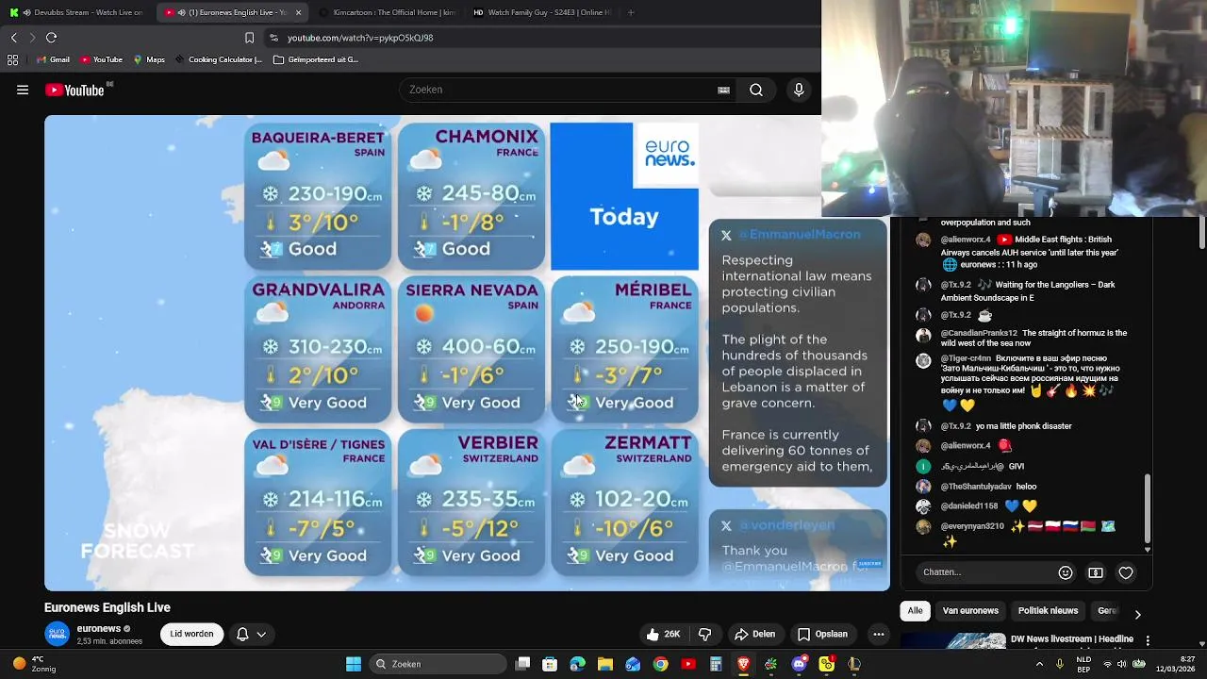Click the taskbar Zoeken search box

click(x=438, y=664)
